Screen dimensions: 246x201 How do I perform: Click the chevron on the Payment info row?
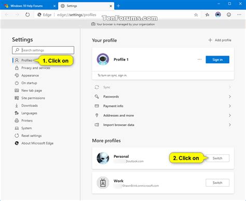230,106
